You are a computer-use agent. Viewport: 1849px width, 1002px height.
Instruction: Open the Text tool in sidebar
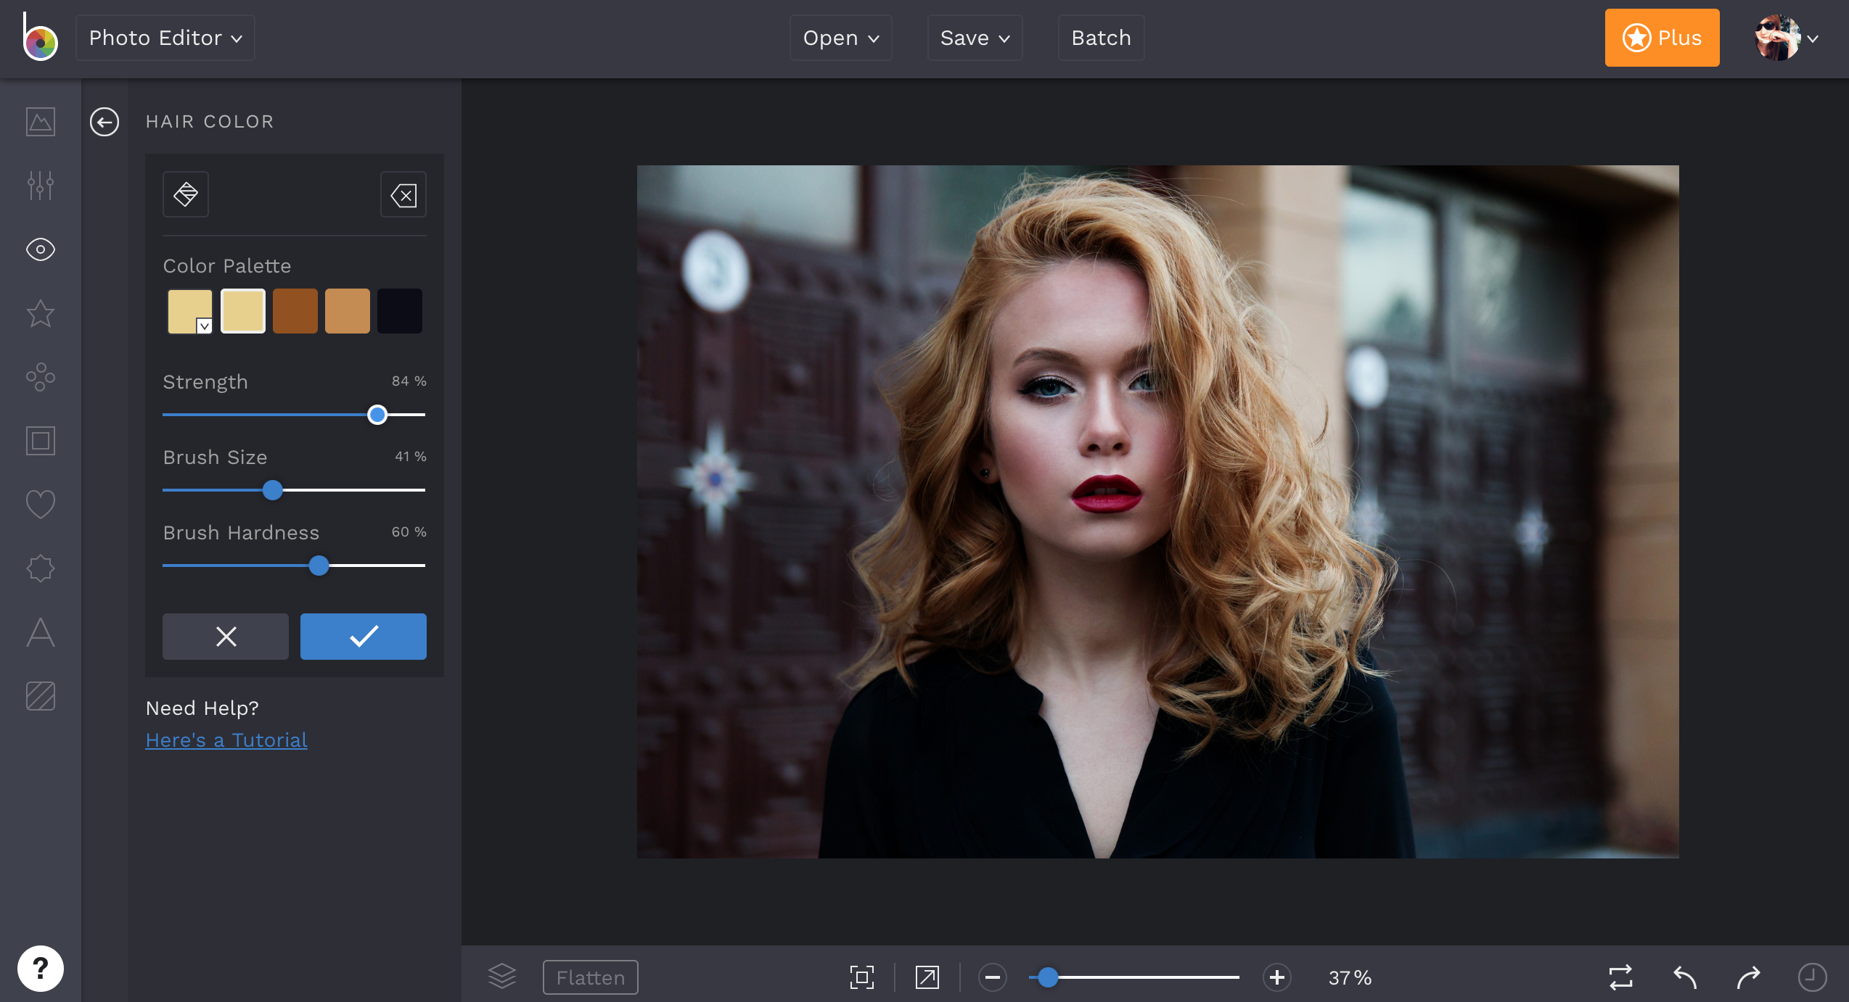41,632
